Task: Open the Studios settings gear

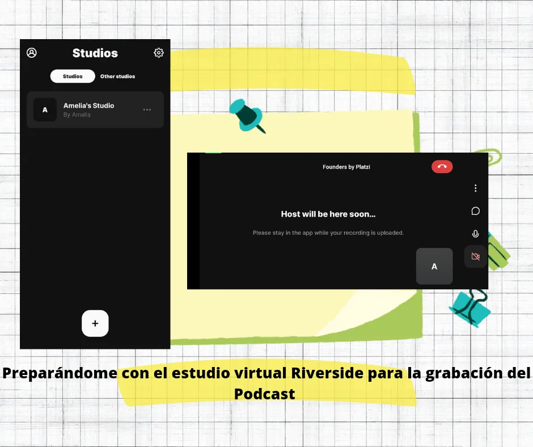Action: pos(159,53)
